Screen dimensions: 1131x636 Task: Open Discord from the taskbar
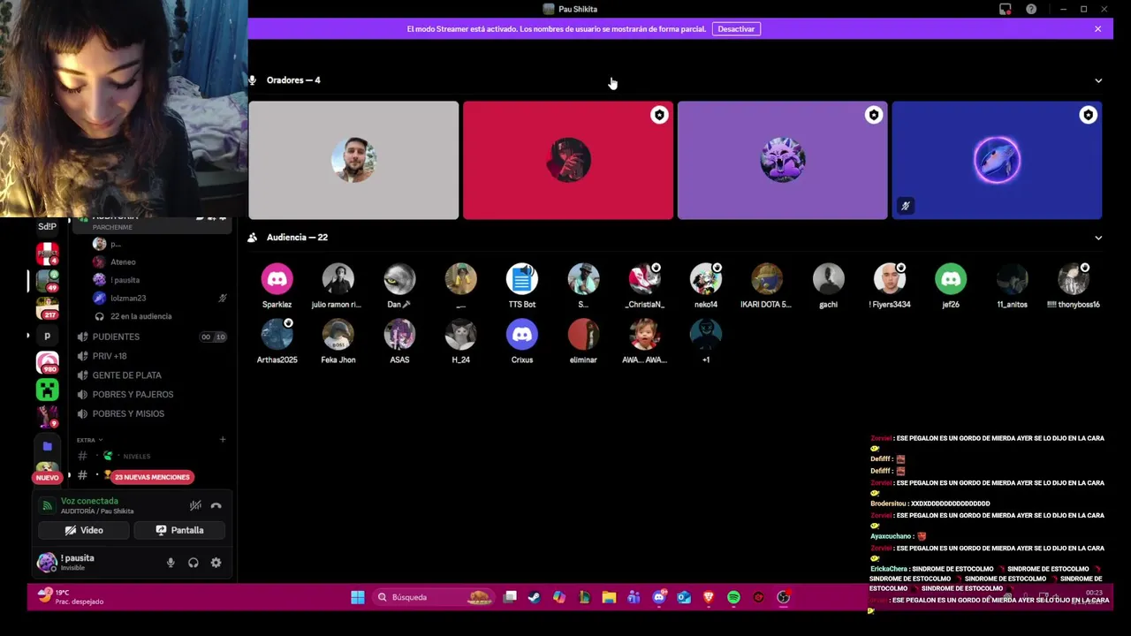[x=659, y=597]
